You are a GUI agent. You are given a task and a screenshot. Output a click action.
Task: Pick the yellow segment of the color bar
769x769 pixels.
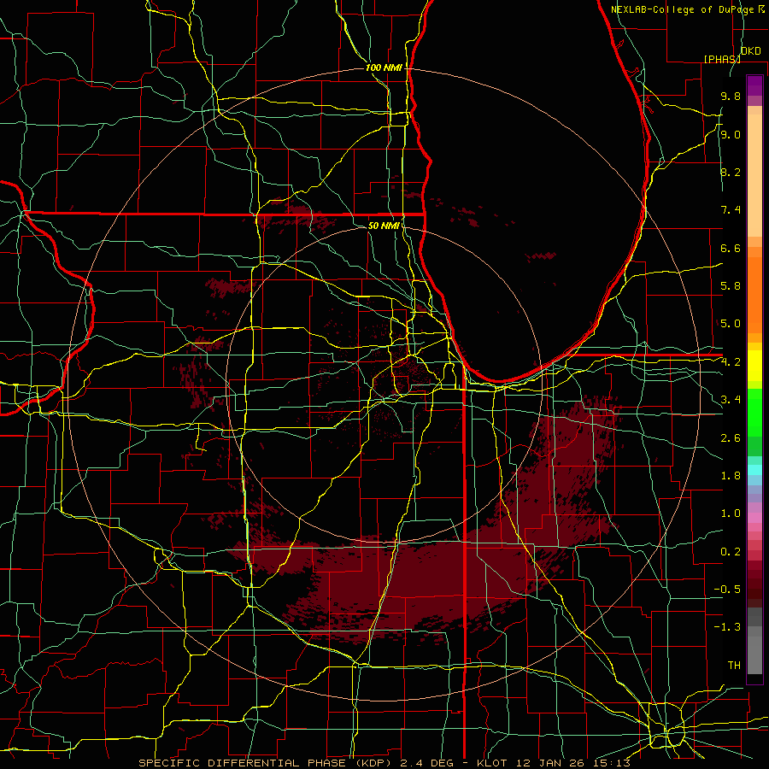click(754, 366)
